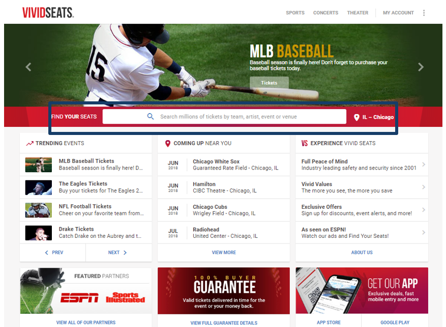Open My Account menu
Screen dimensions: 446x327
(x=398, y=13)
